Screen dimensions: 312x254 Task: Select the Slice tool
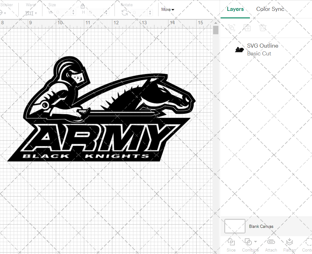(x=231, y=245)
